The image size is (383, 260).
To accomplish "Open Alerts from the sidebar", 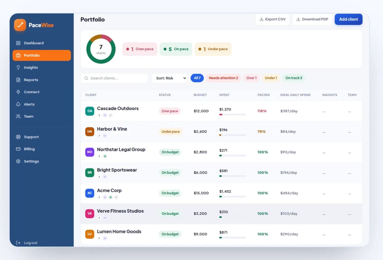I will click(x=41, y=104).
